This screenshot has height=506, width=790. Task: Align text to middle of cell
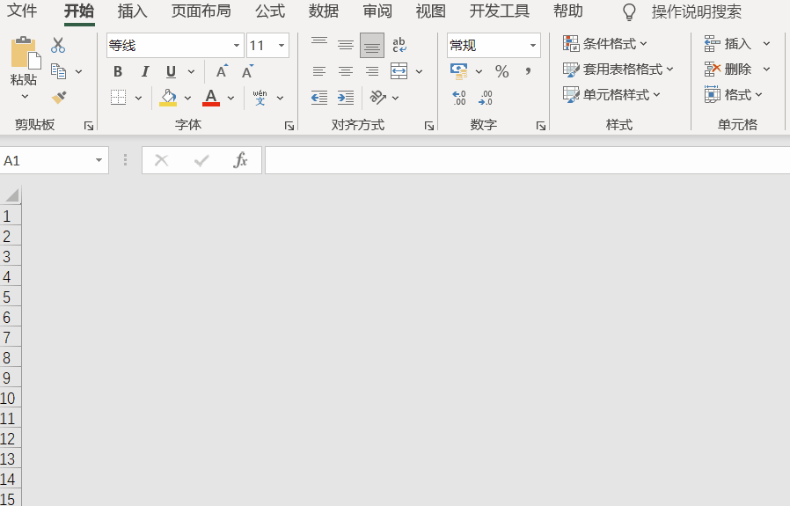(x=346, y=46)
